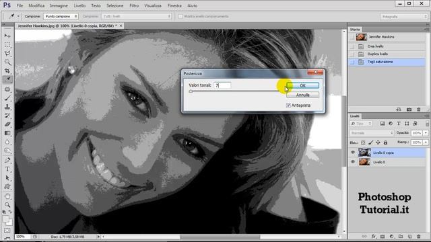The width and height of the screenshot is (431, 242).
Task: Click the Lock position icon
Action: 378,143
